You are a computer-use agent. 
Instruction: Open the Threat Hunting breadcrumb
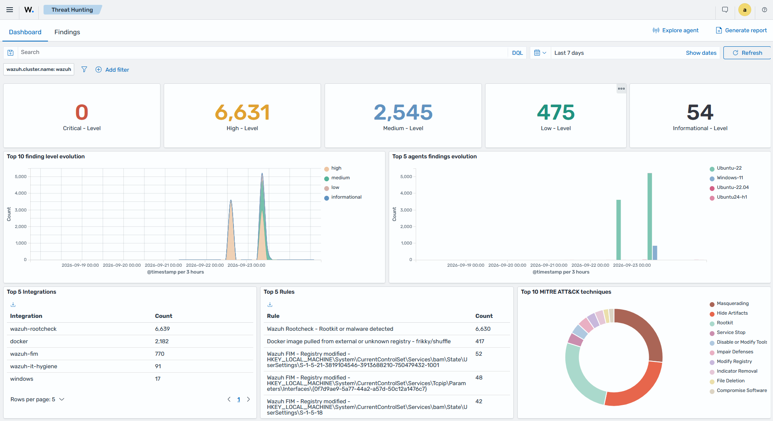coord(72,10)
